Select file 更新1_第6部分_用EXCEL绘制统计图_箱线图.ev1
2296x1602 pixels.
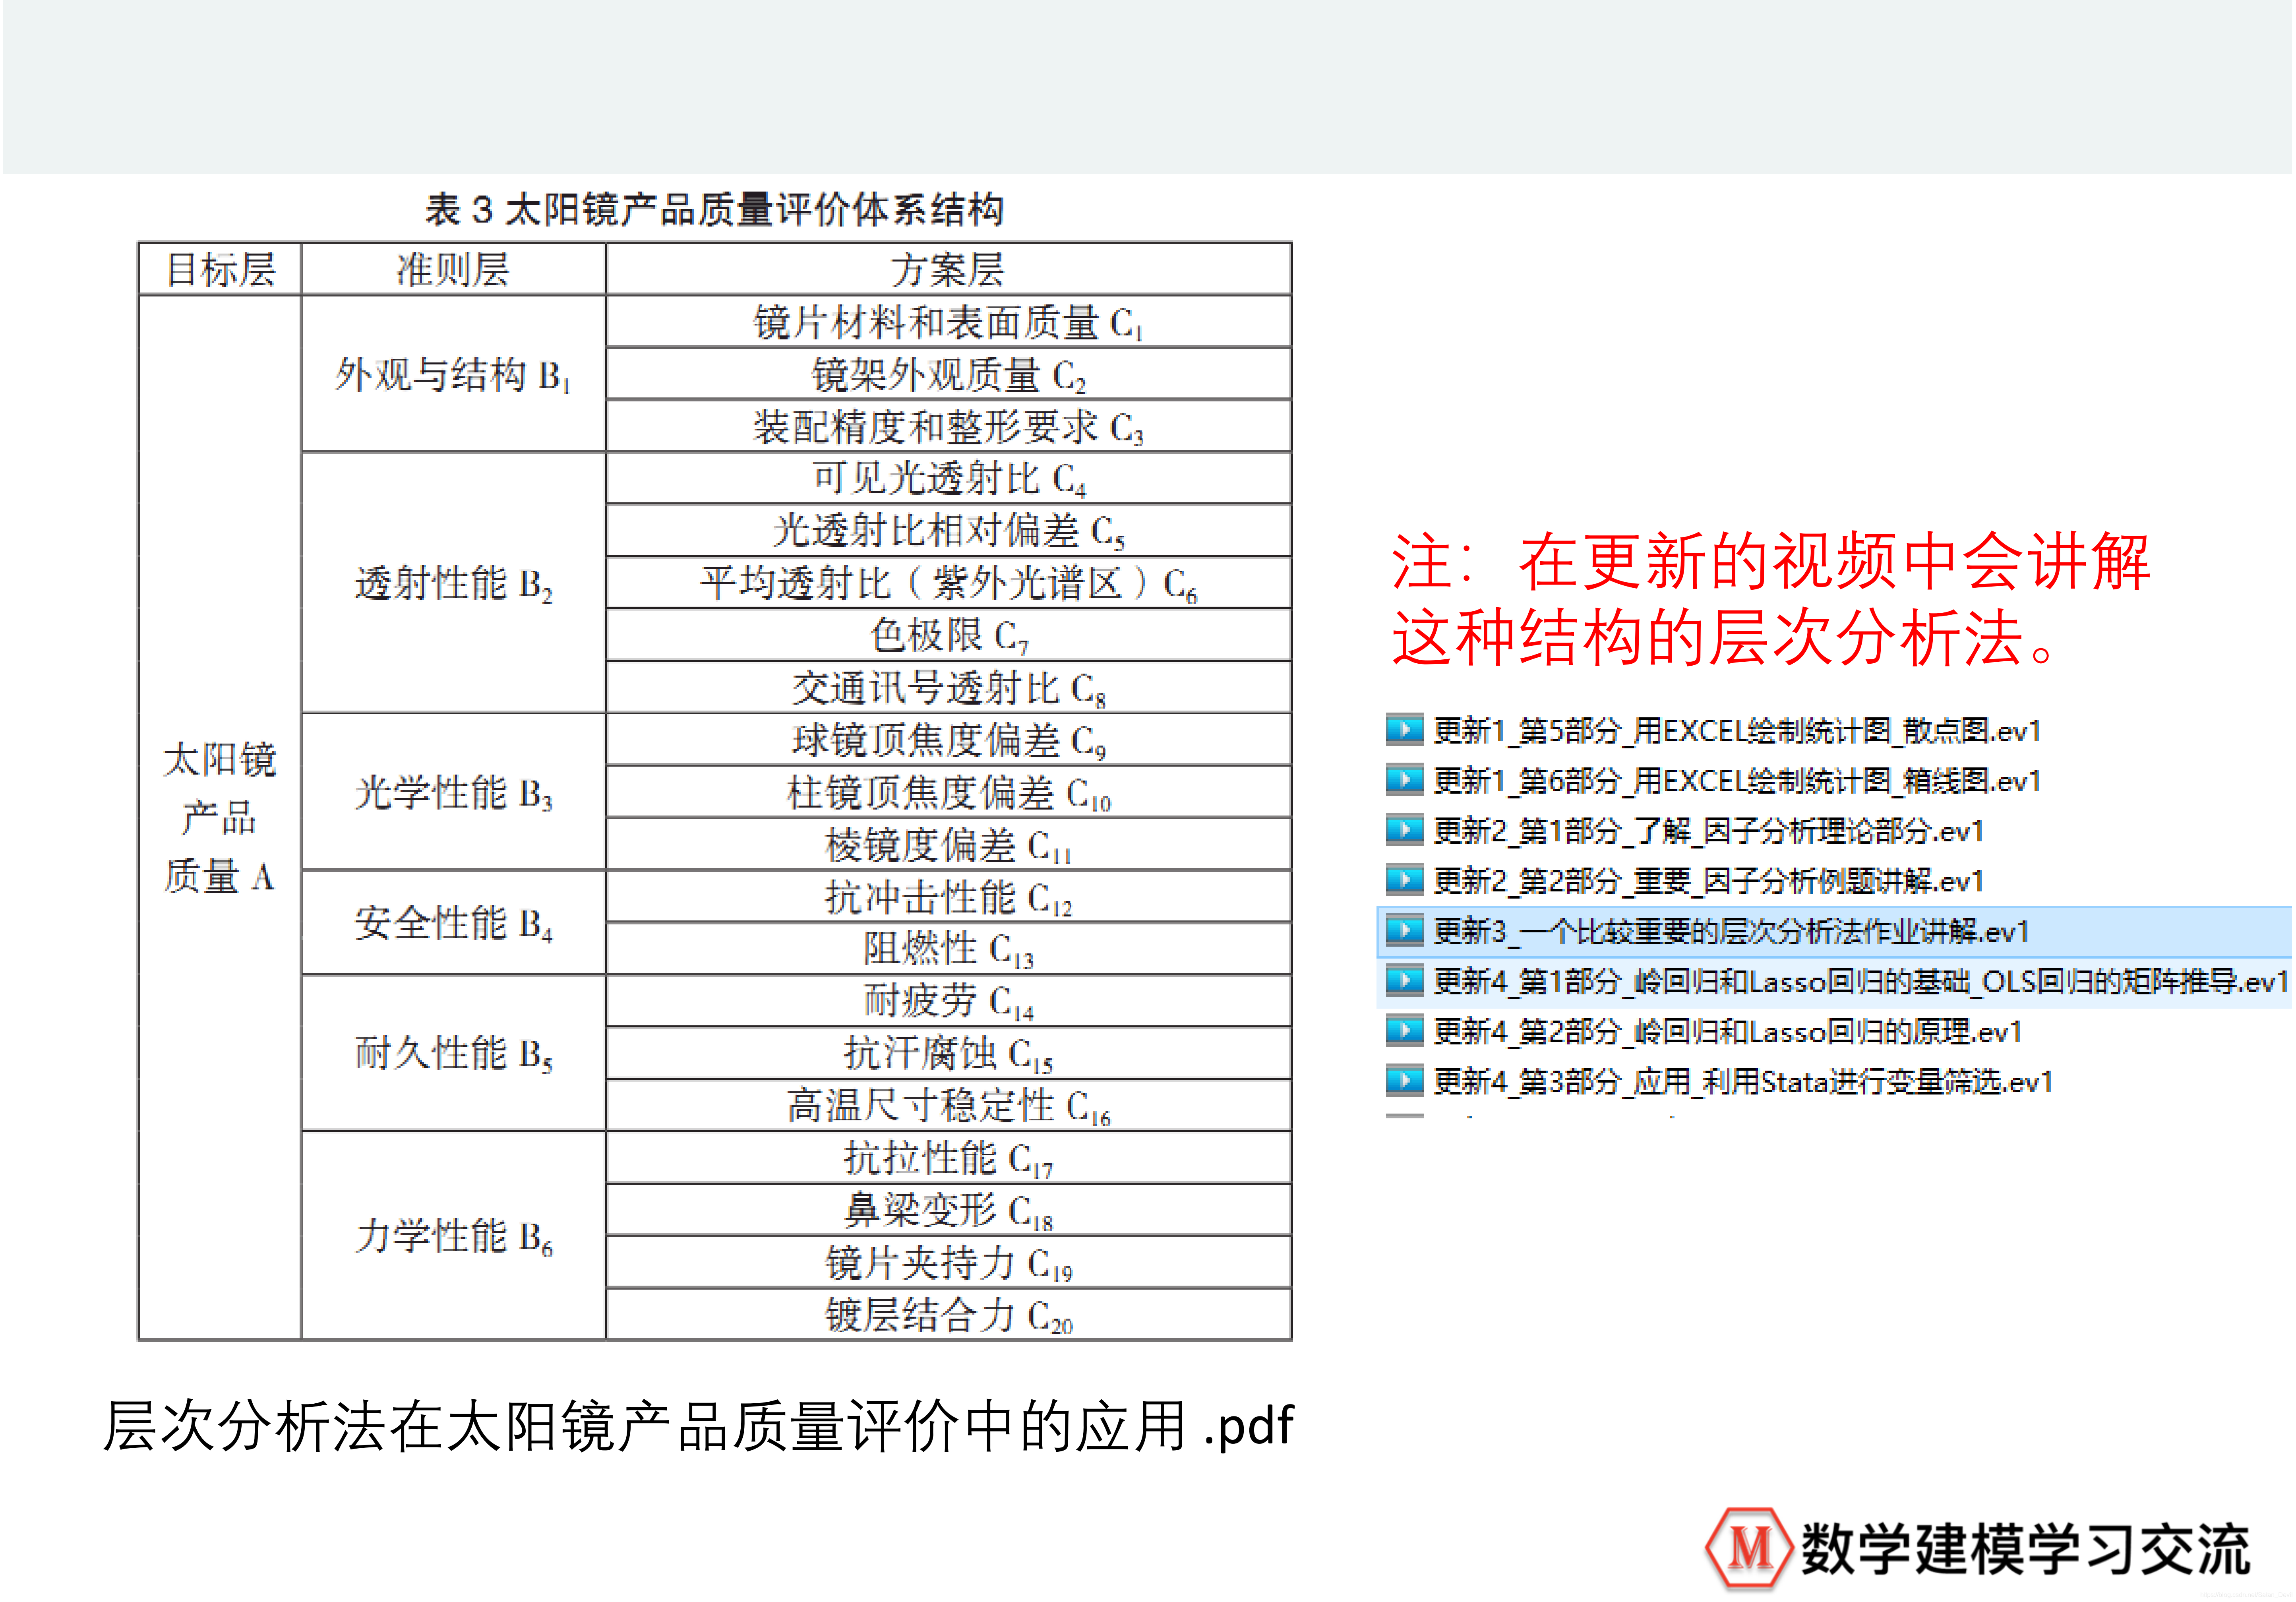pos(1736,781)
